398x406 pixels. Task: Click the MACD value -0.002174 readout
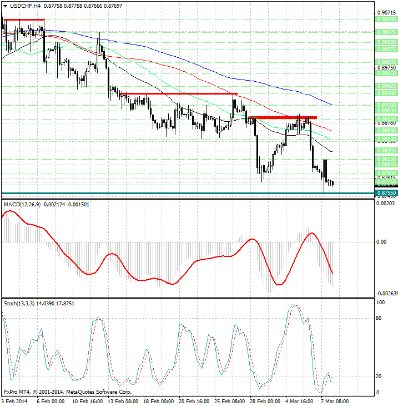54,205
